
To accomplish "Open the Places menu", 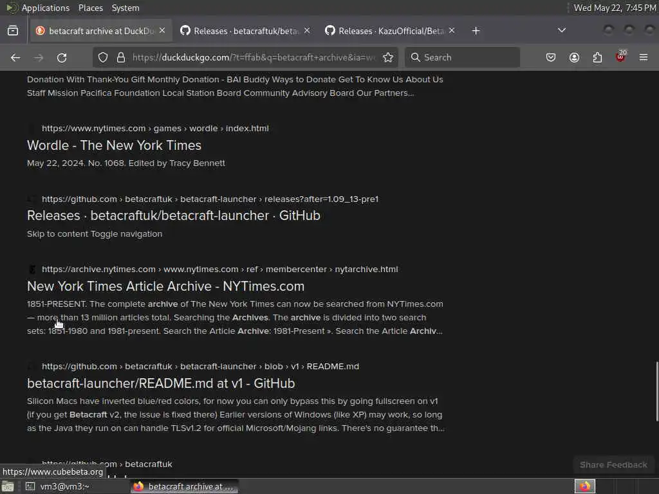I will (x=90, y=8).
